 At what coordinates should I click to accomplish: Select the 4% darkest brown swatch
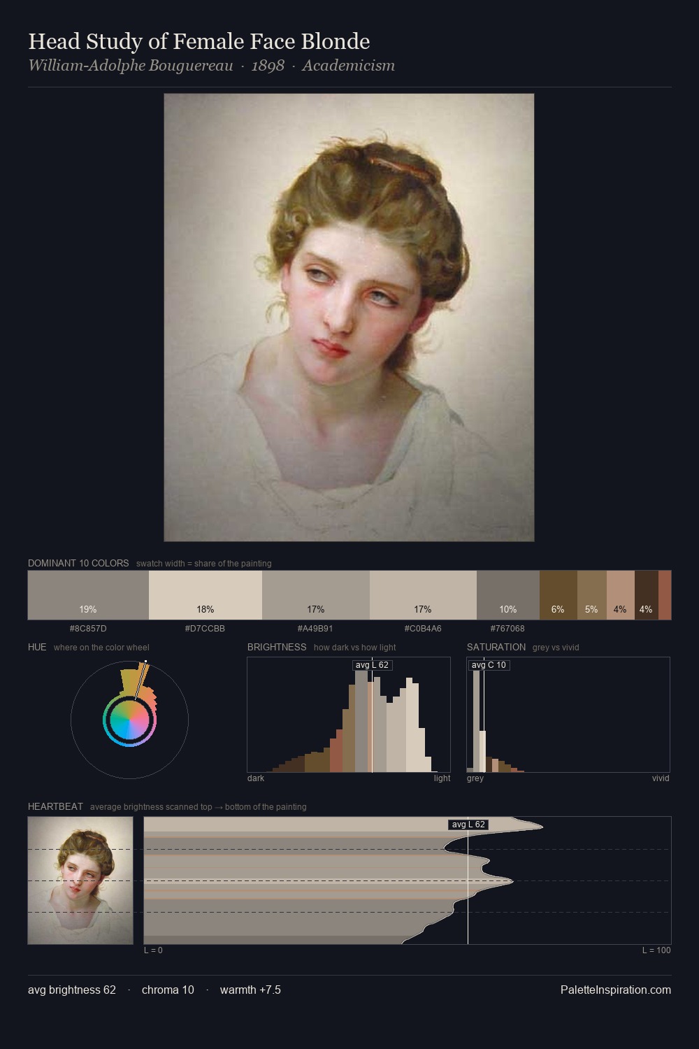click(x=647, y=595)
